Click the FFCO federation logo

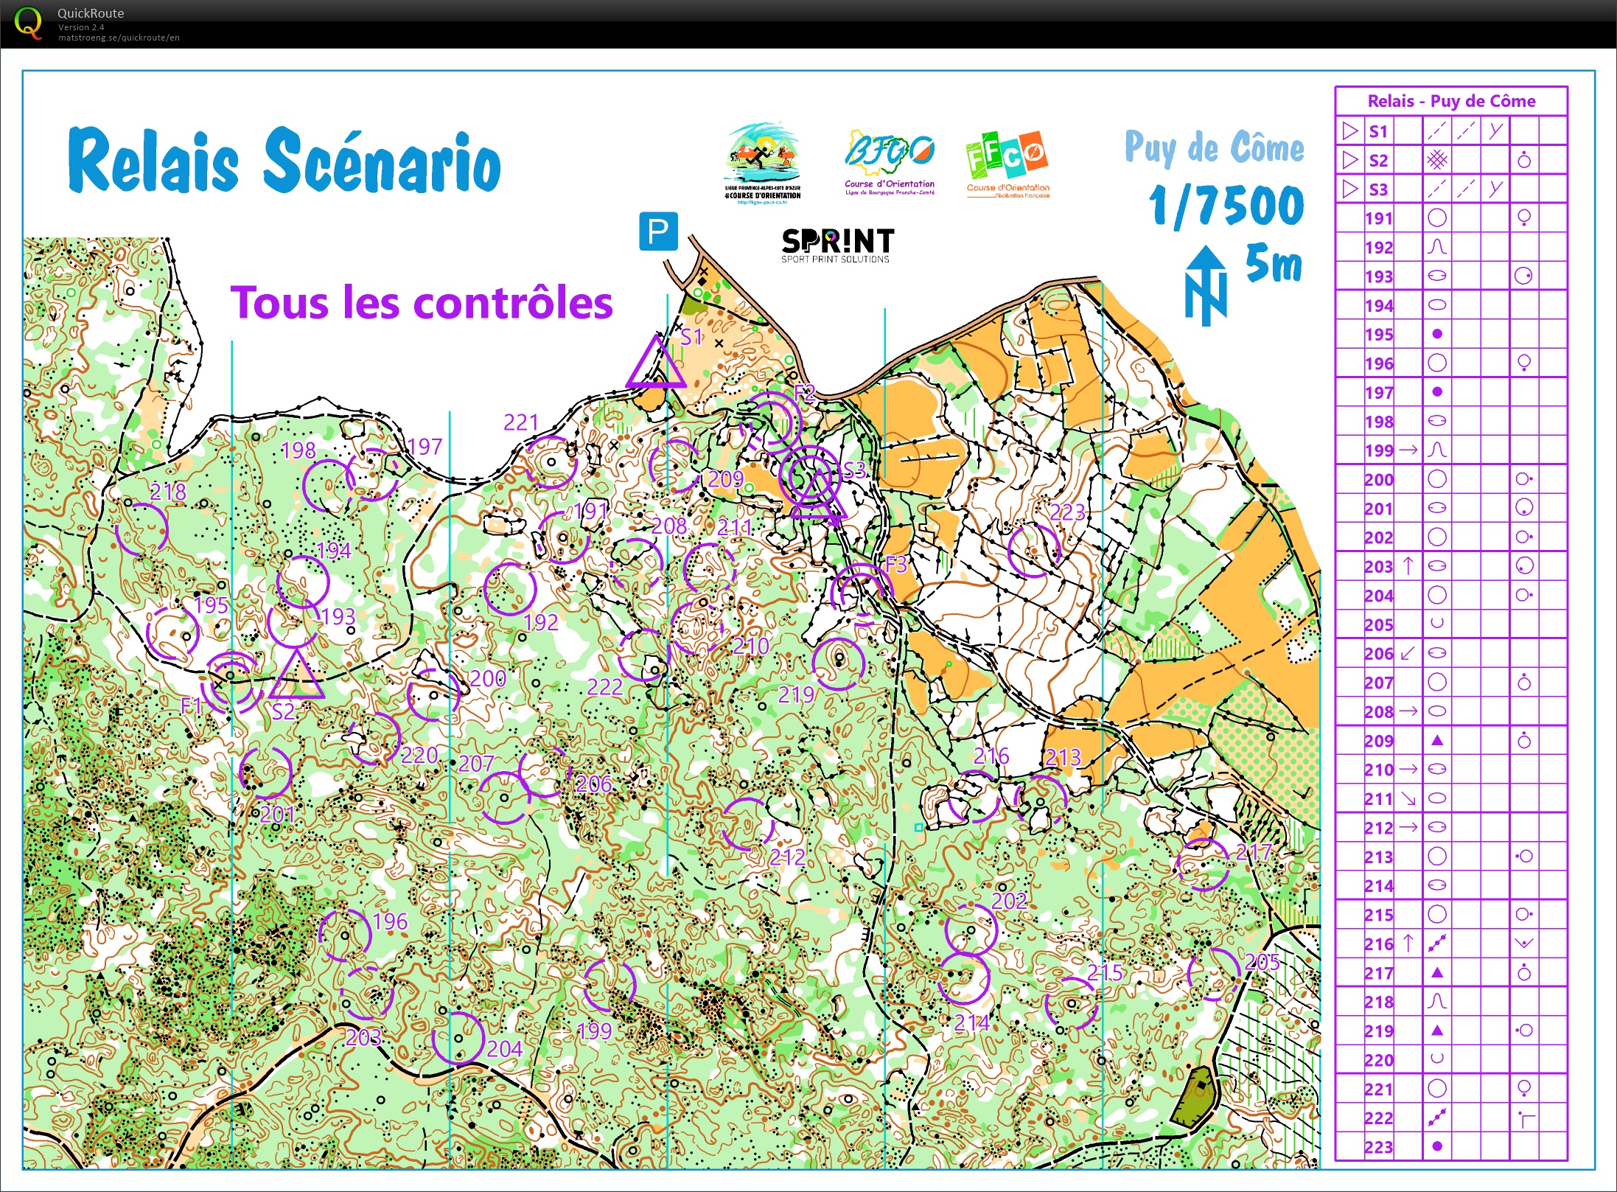coord(1007,164)
